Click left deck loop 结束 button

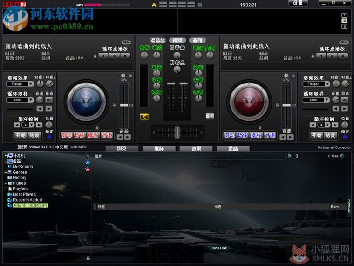(34, 135)
